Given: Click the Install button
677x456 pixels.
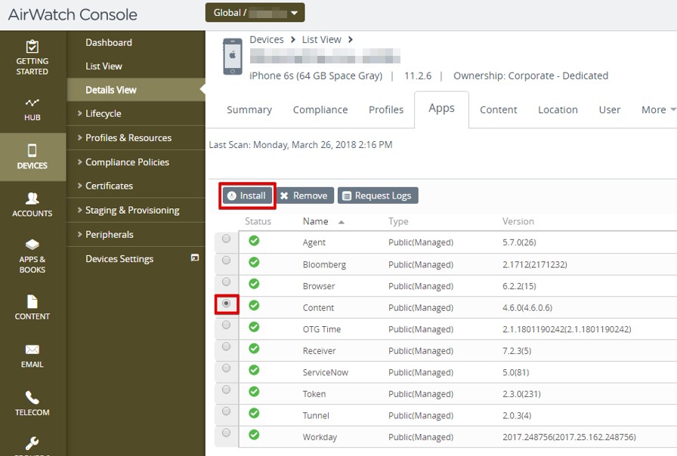Looking at the screenshot, I should pos(247,196).
